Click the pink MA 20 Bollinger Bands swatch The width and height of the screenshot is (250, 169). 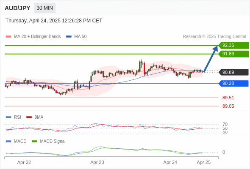coord(8,37)
